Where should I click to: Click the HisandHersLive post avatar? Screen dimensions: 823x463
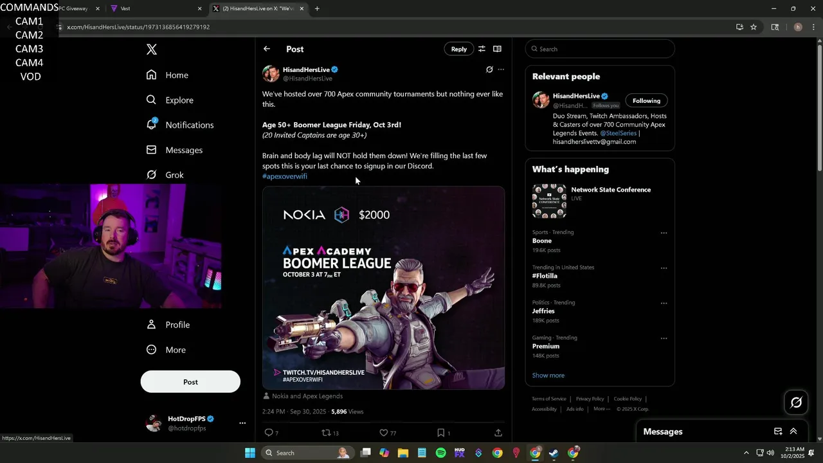[271, 73]
